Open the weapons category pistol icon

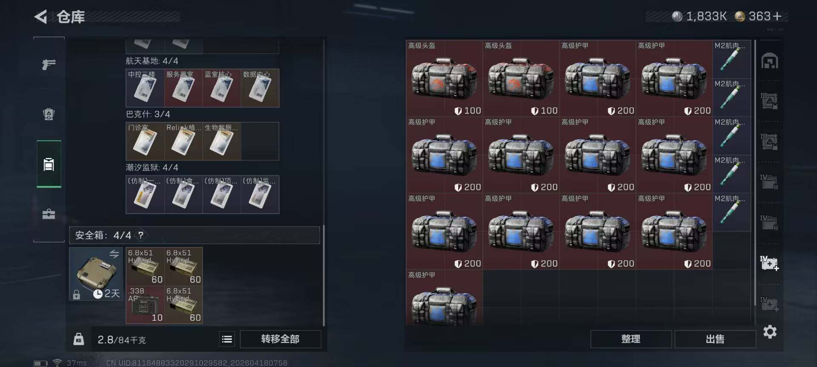click(x=49, y=64)
